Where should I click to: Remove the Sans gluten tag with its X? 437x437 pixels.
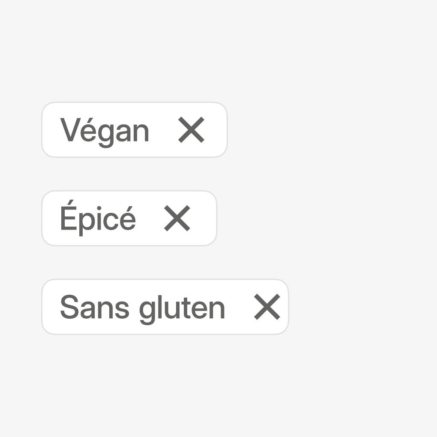(267, 307)
